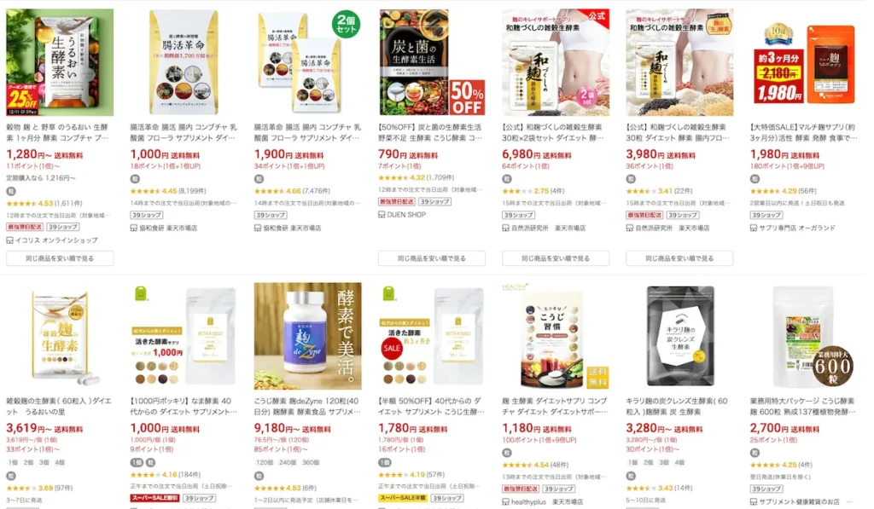Open the 協和食研 楽天市場店 link under the 1,000円 腸活革命
Screen dimensions: 874x509
tap(168, 228)
